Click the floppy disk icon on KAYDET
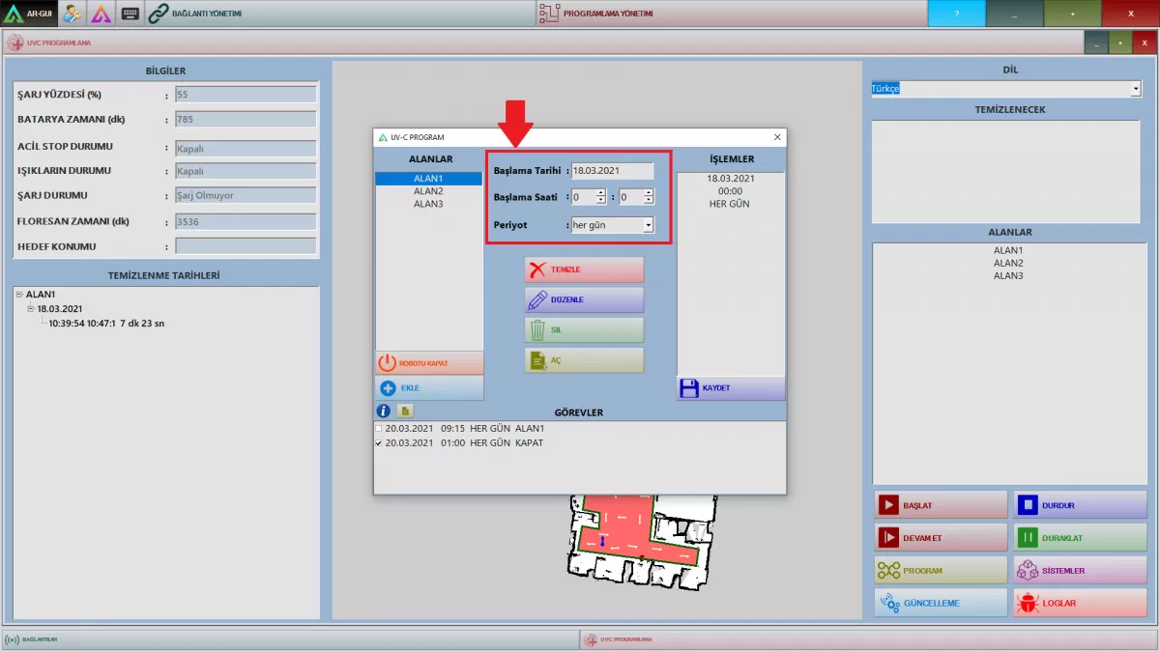The height and width of the screenshot is (652, 1160). pyautogui.click(x=689, y=388)
